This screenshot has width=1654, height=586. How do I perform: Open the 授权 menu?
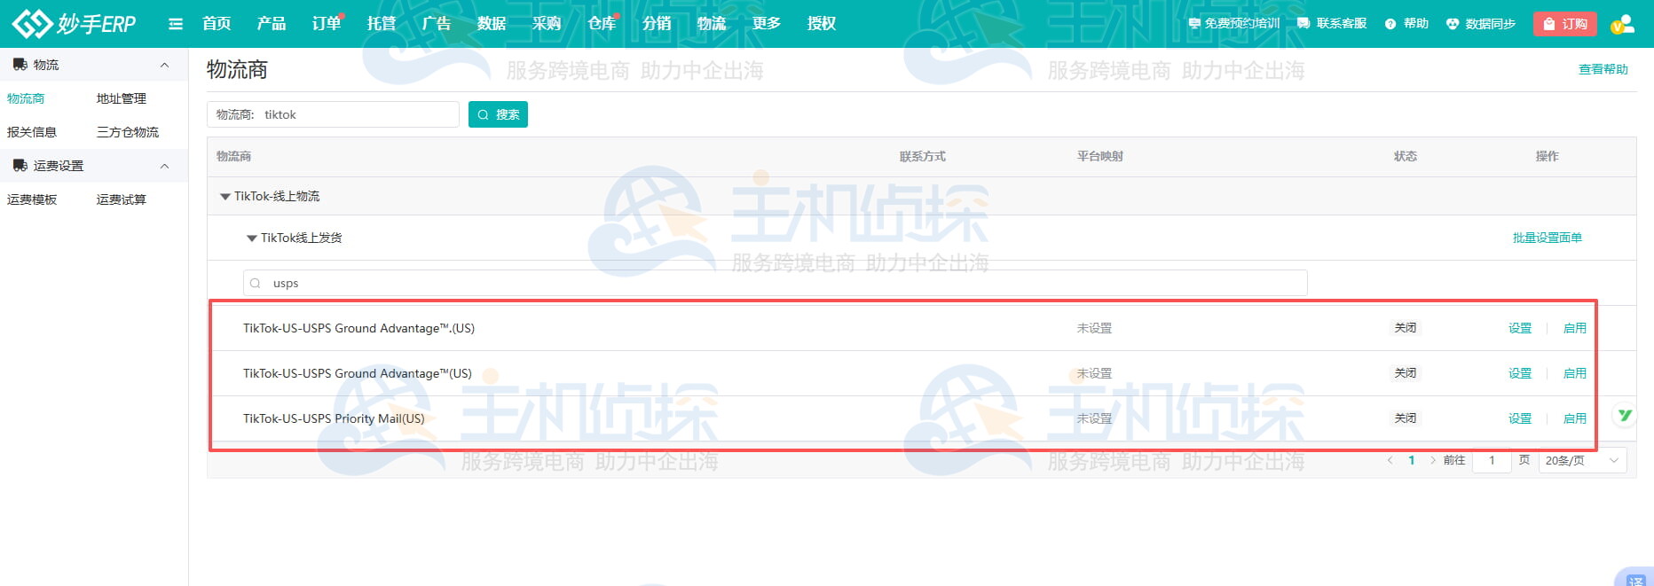coord(822,24)
